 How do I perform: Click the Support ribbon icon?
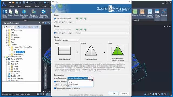coord(164,13)
